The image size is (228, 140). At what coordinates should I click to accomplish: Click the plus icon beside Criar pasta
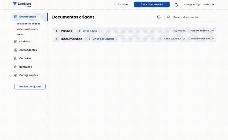[x=80, y=31]
